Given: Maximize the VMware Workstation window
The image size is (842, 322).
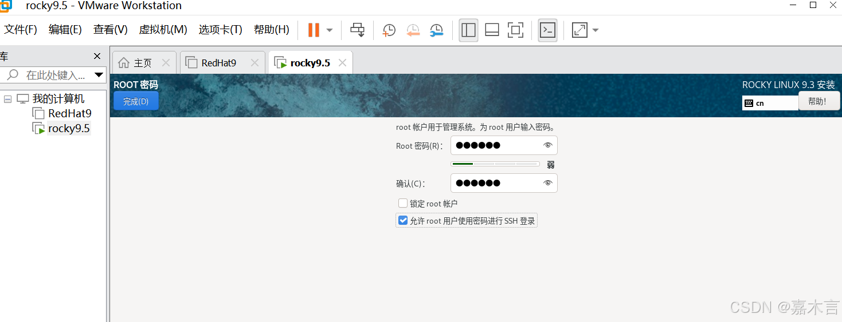Looking at the screenshot, I should click(x=813, y=5).
